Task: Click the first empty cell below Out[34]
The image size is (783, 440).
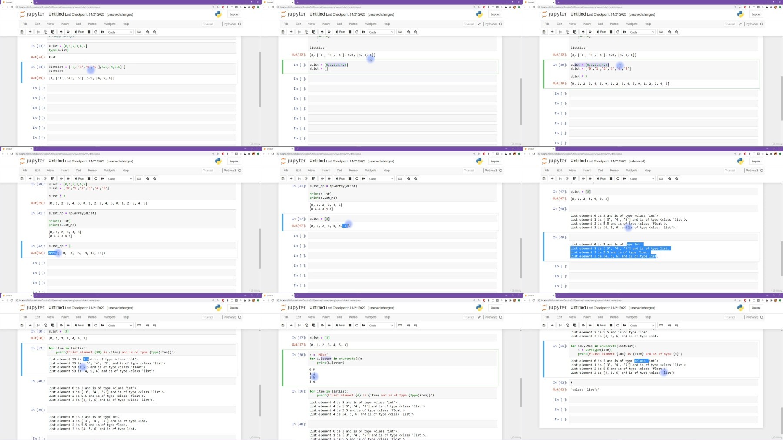Action: (141, 88)
